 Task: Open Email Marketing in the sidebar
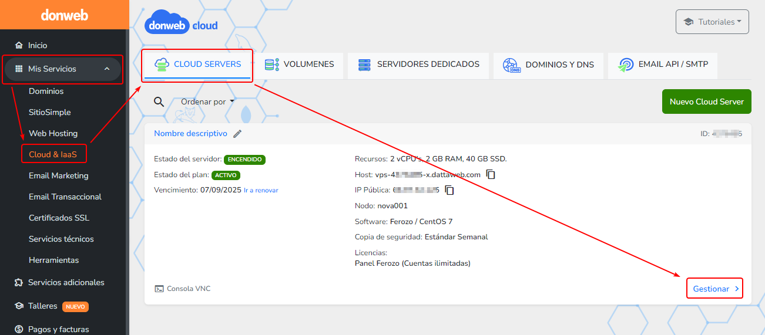[58, 175]
